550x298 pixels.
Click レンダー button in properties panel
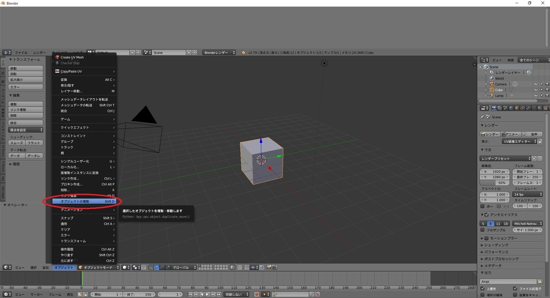click(490, 134)
